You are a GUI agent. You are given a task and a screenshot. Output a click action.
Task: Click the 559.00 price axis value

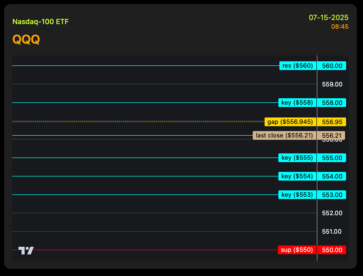pos(332,84)
